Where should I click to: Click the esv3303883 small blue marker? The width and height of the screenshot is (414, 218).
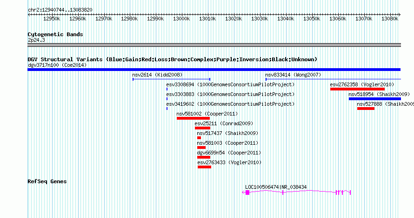167,99
